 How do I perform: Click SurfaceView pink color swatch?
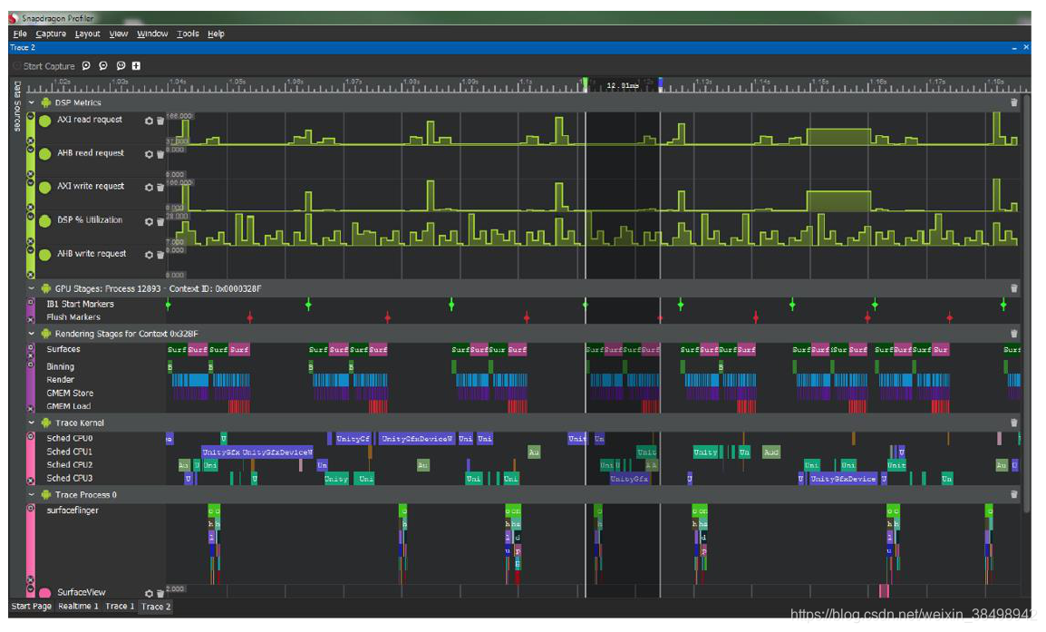pos(44,593)
